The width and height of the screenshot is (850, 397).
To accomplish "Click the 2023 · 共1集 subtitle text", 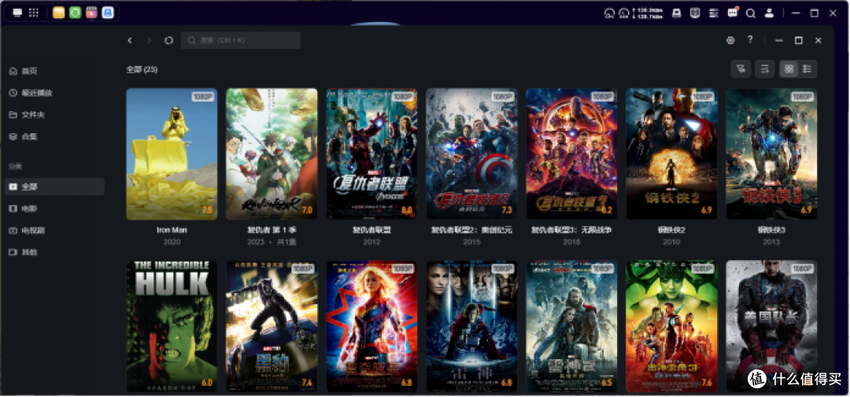I will (272, 242).
